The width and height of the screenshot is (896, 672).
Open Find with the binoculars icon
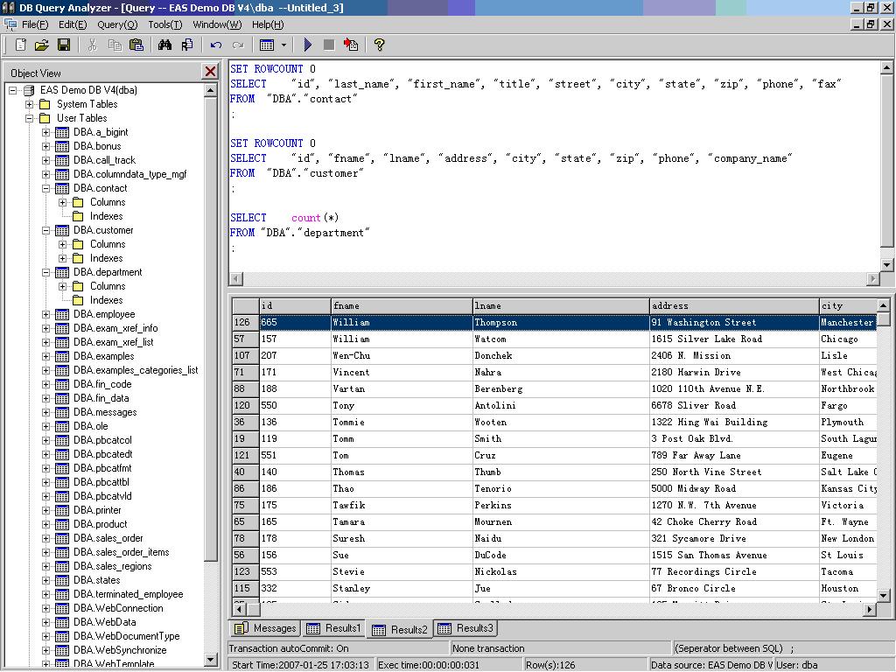coord(164,45)
